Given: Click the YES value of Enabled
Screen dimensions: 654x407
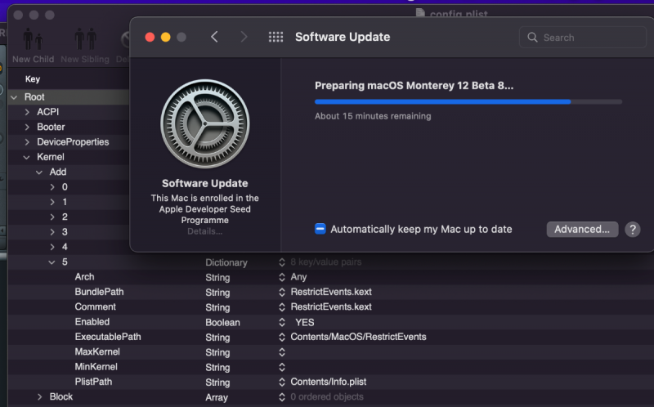Looking at the screenshot, I should tap(305, 323).
